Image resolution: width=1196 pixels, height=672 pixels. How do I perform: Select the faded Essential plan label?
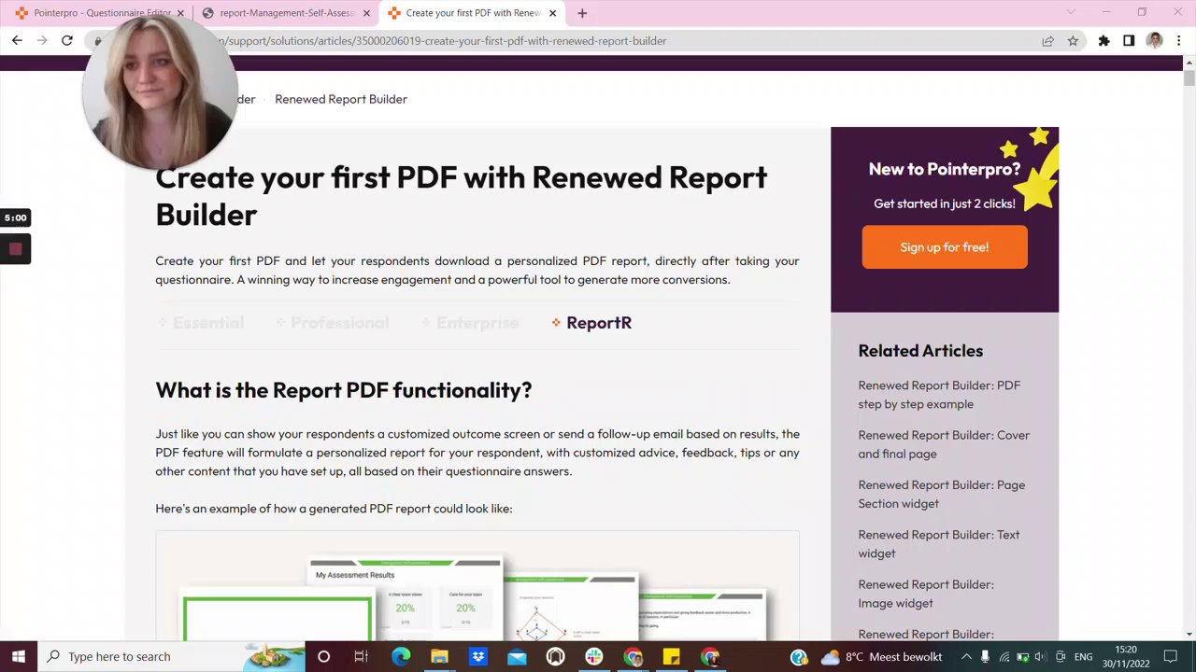pos(201,323)
